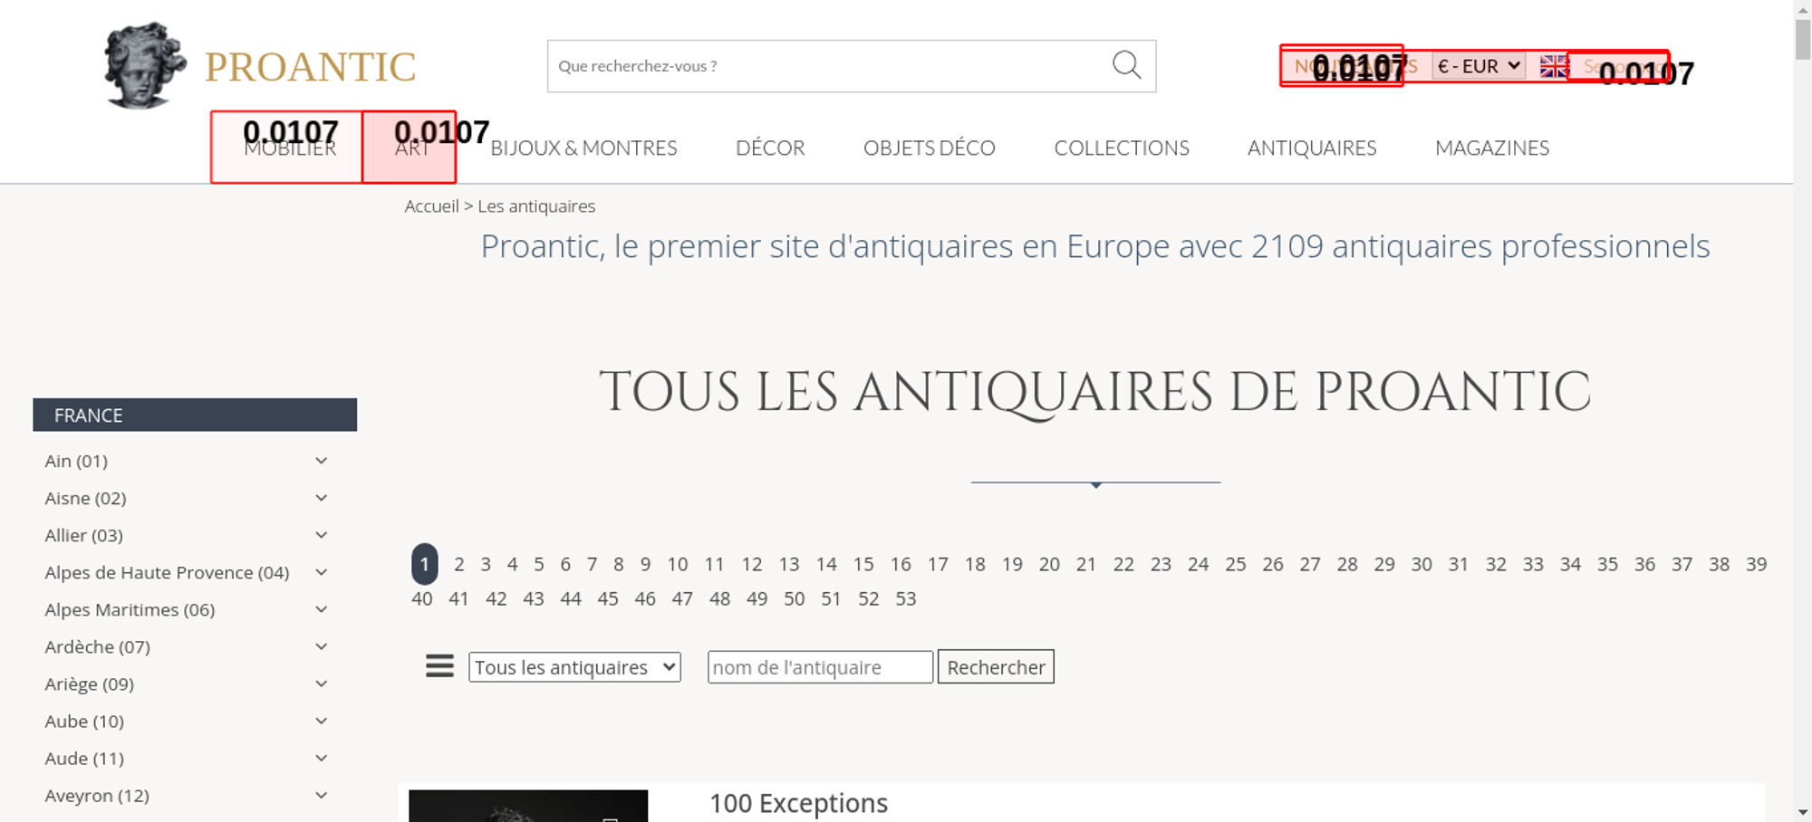Image resolution: width=1812 pixels, height=822 pixels.
Task: Open the 100 Exceptions dealer link
Action: tap(798, 803)
